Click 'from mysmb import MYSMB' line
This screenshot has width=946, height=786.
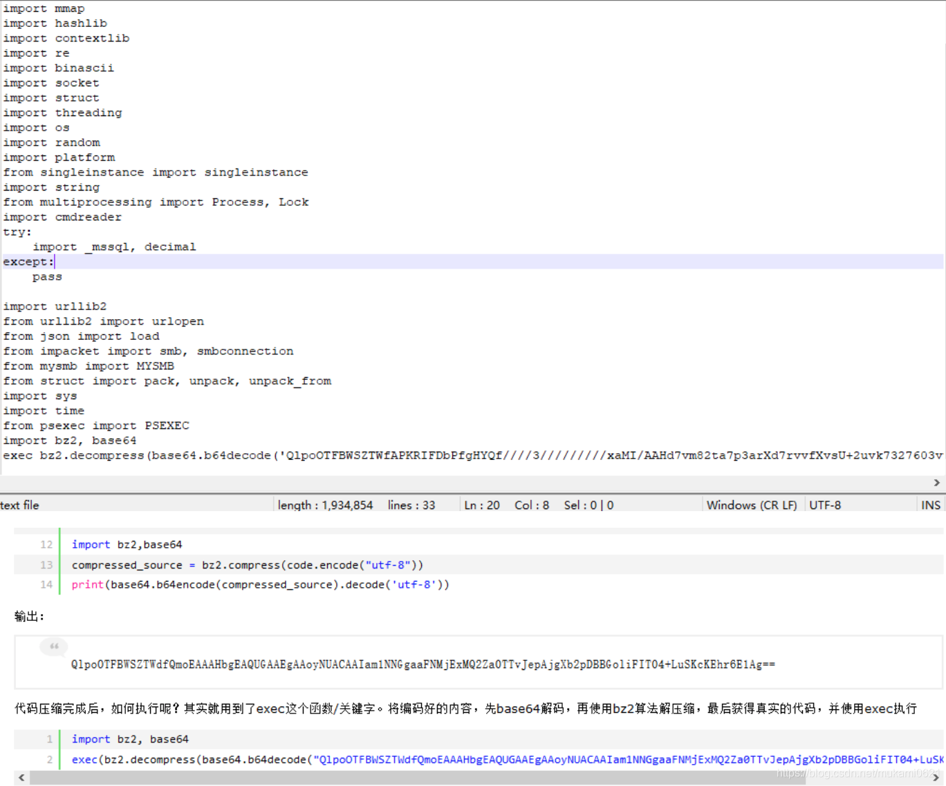pyautogui.click(x=89, y=366)
